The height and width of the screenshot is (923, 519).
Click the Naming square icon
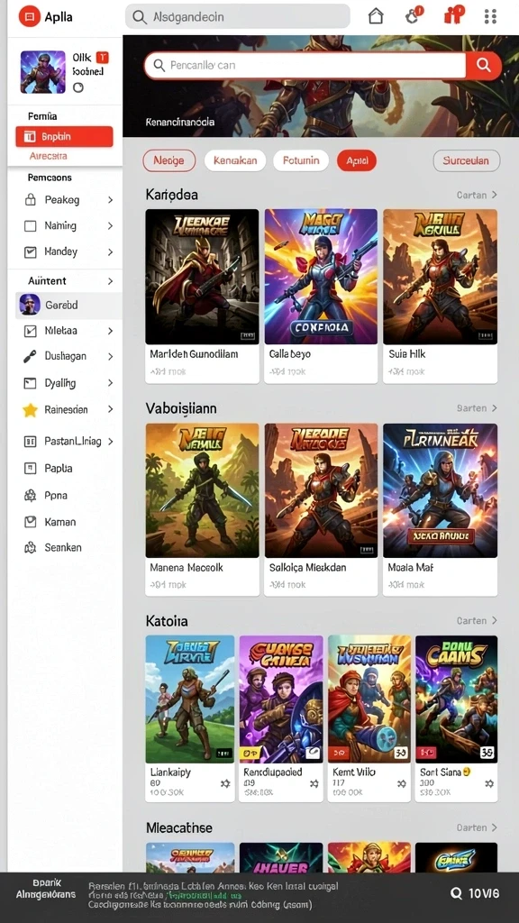pos(30,226)
